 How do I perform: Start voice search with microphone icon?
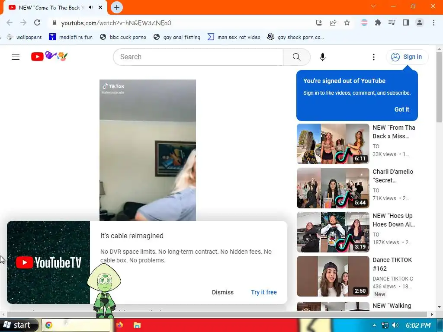click(322, 57)
